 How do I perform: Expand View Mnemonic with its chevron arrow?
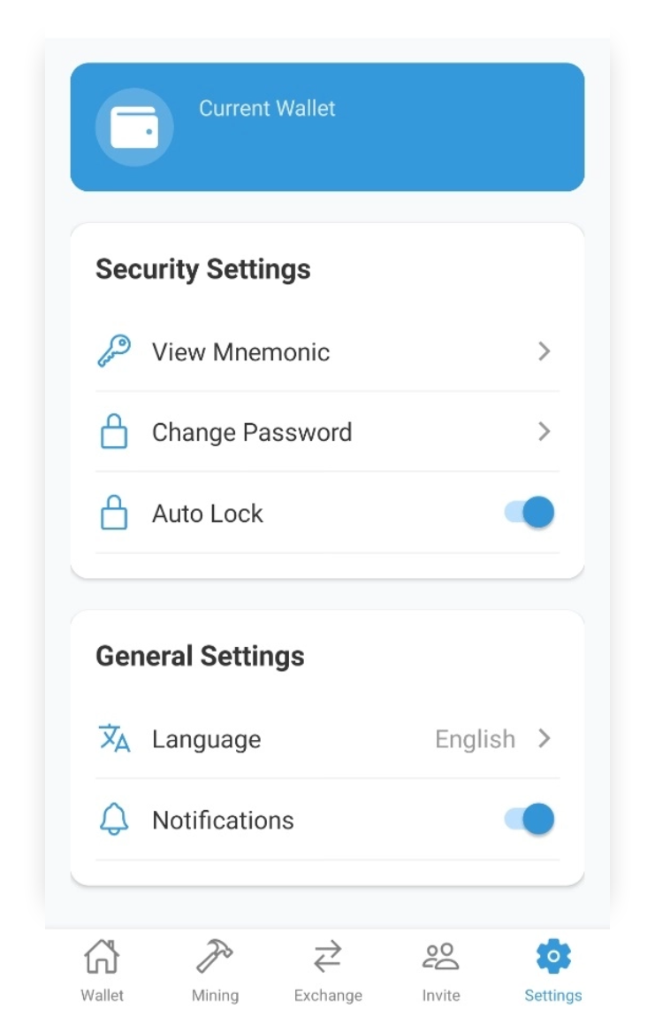tap(545, 351)
